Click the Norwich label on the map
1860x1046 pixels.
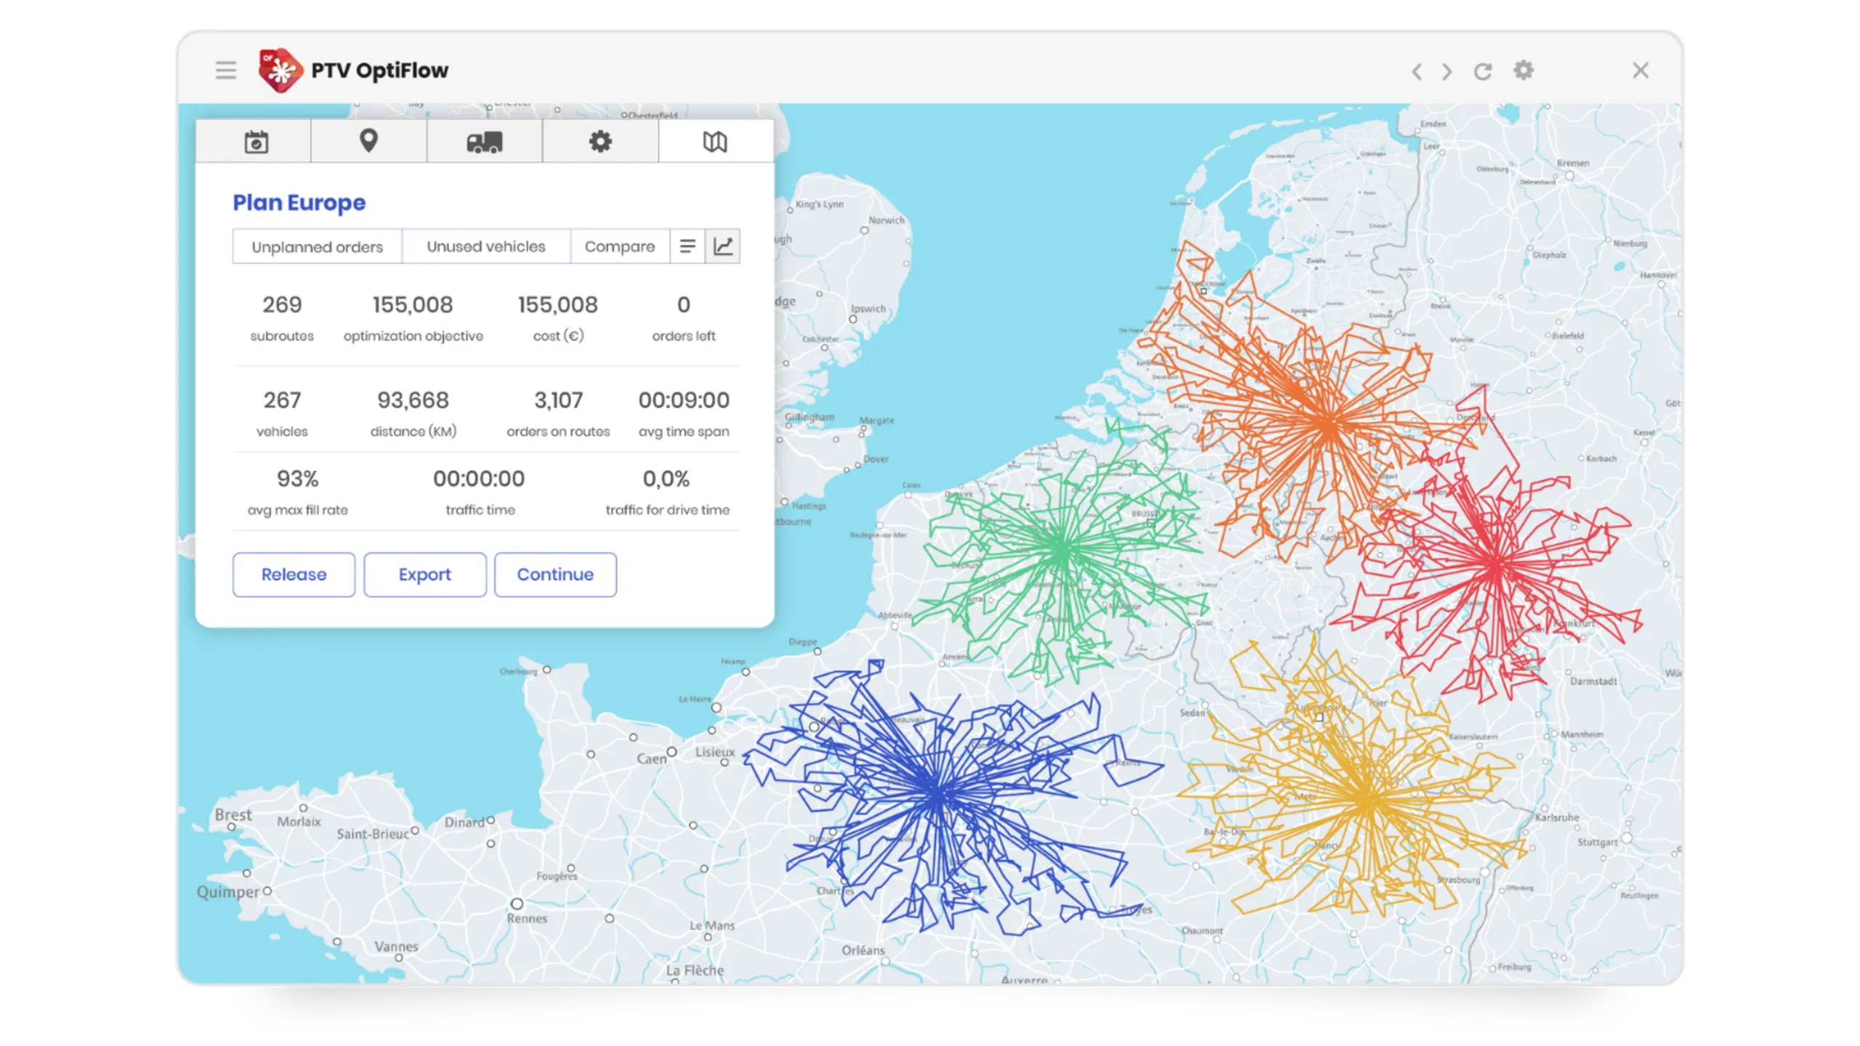click(x=886, y=220)
